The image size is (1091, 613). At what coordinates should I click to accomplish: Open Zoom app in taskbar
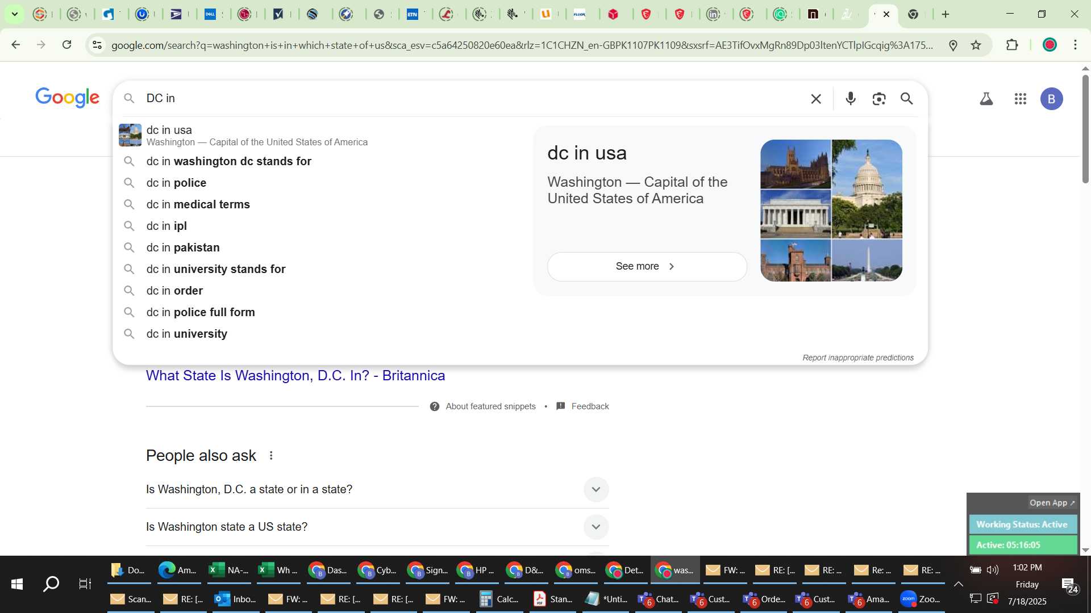(x=921, y=599)
